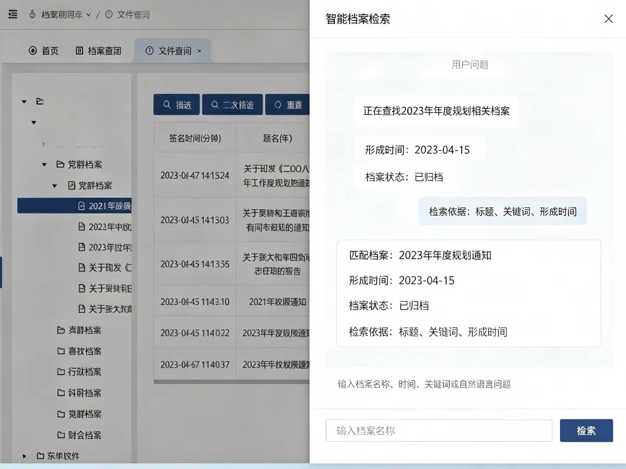Click the 重置 button
Viewport: 626px width, 469px height.
287,105
